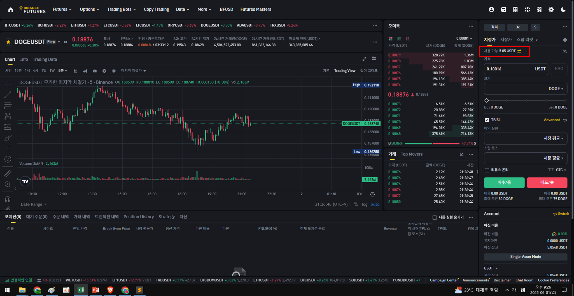Select the text annotation tool
This screenshot has width=574, height=296.
pyautogui.click(x=8, y=148)
